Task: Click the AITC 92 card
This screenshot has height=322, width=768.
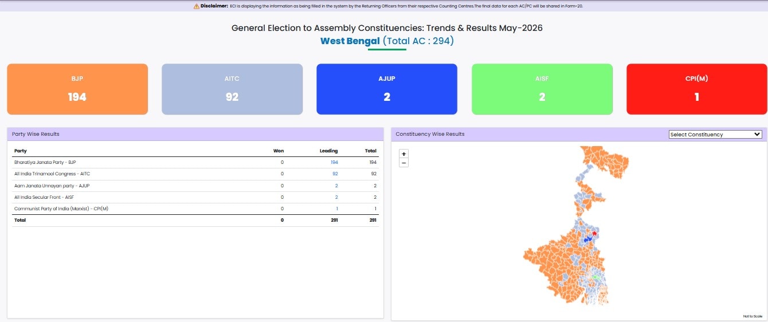Action: (x=232, y=89)
